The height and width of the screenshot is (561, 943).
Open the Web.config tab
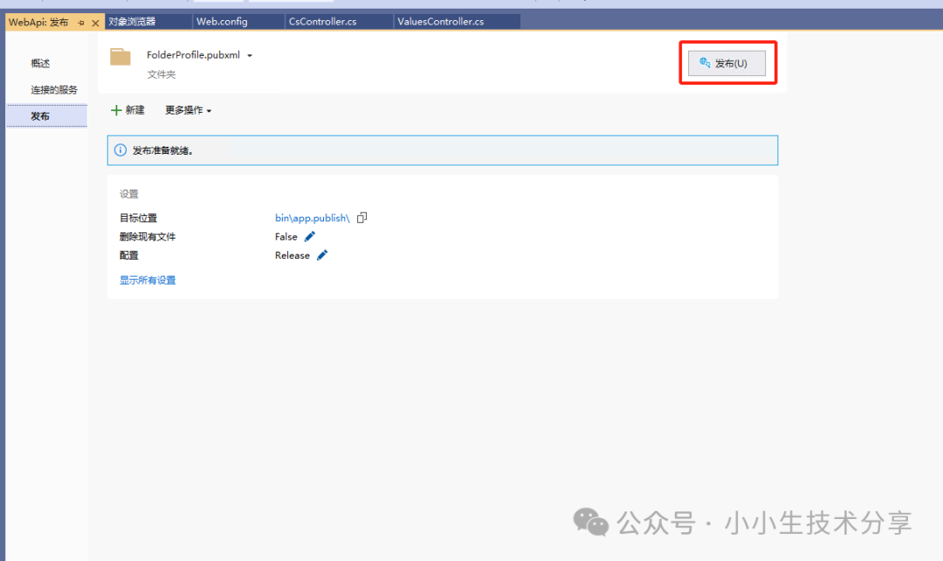click(x=222, y=22)
